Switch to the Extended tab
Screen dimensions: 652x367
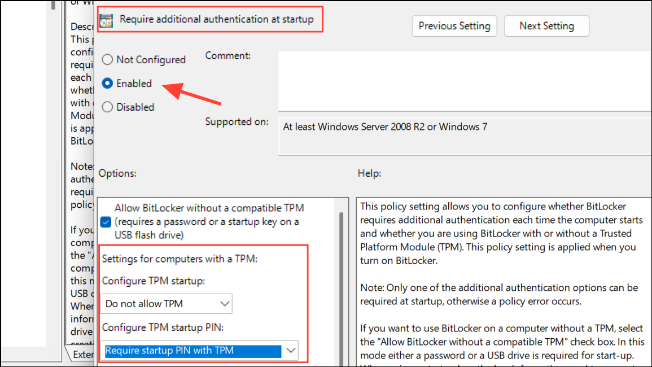[85, 355]
